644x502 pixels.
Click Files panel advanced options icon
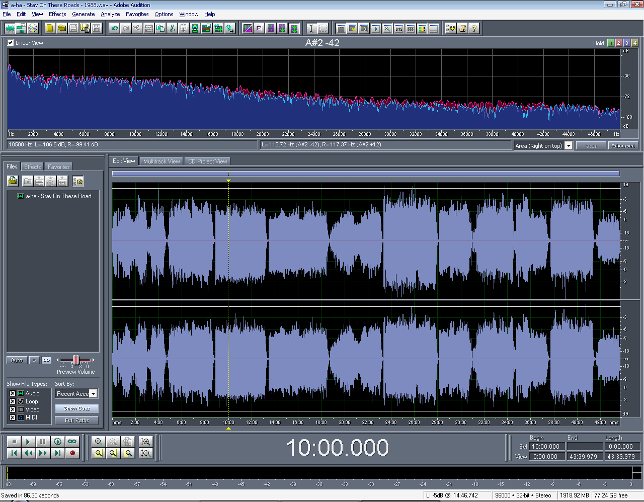pos(78,181)
